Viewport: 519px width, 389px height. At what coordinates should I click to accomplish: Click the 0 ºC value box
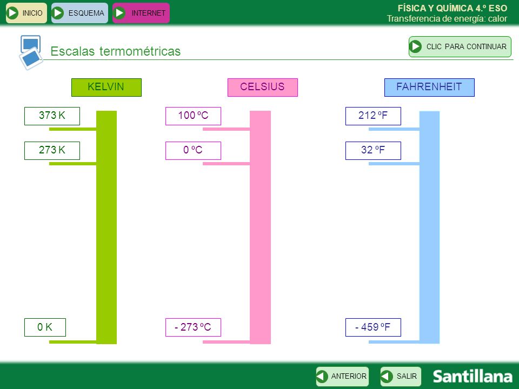coord(193,151)
